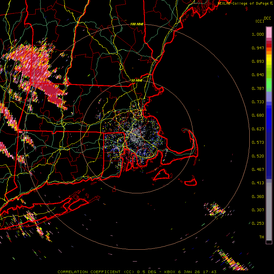Select the 50 NMI range ring label
The height and width of the screenshot is (274, 274).
click(x=137, y=80)
